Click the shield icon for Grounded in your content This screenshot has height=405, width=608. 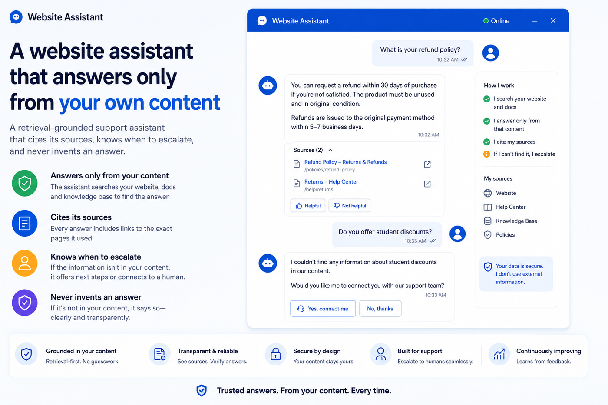pos(26,354)
